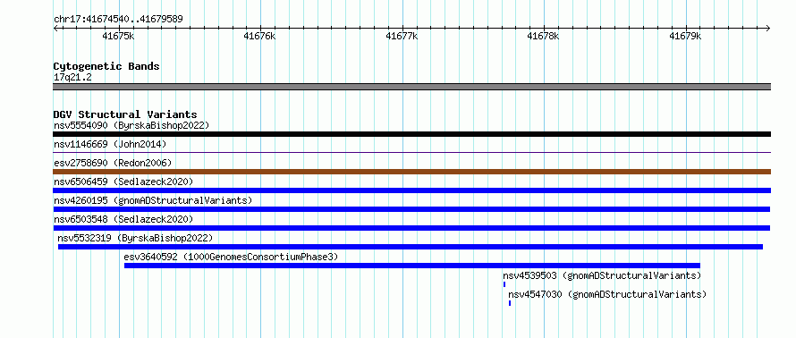Image resolution: width=796 pixels, height=338 pixels.
Task: Click the 41675k ruler tick label
Action: coord(118,36)
